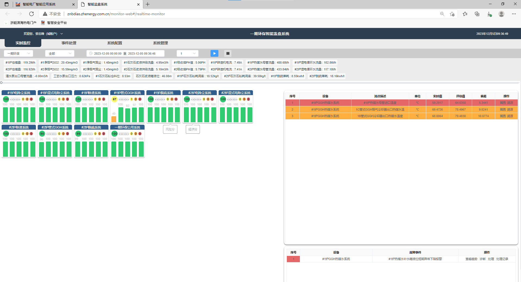This screenshot has width=521, height=282.
Task: Open browser downloads icon
Action: click(489, 14)
